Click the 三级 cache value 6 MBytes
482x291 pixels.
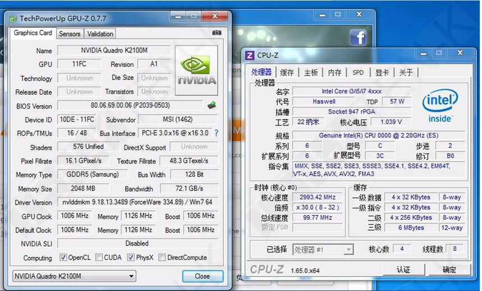(x=411, y=228)
